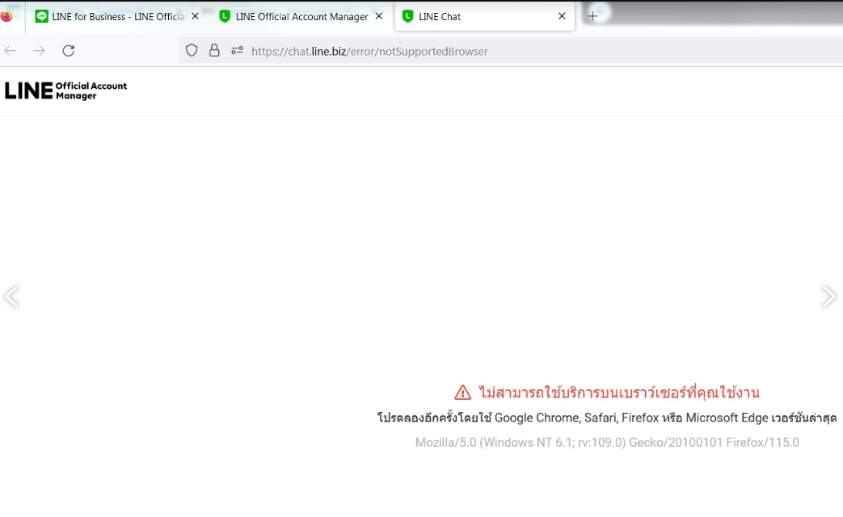Click the green LINE favicon on first tab

pyautogui.click(x=41, y=17)
